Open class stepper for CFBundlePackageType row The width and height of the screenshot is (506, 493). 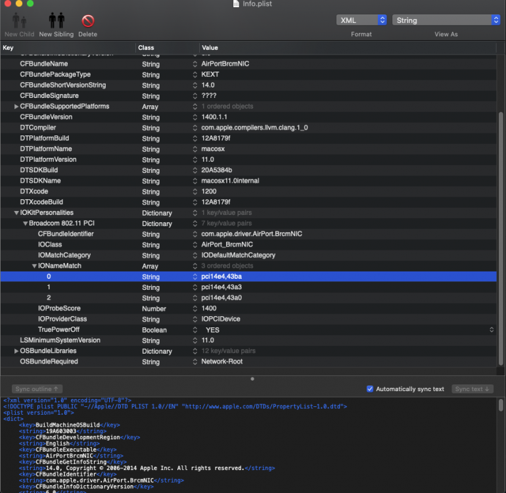point(195,74)
